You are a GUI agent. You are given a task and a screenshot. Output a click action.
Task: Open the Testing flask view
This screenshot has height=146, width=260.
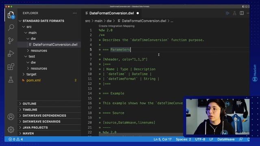pos(11,80)
